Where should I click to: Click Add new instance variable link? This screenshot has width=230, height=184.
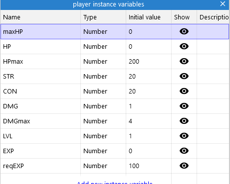point(115,183)
